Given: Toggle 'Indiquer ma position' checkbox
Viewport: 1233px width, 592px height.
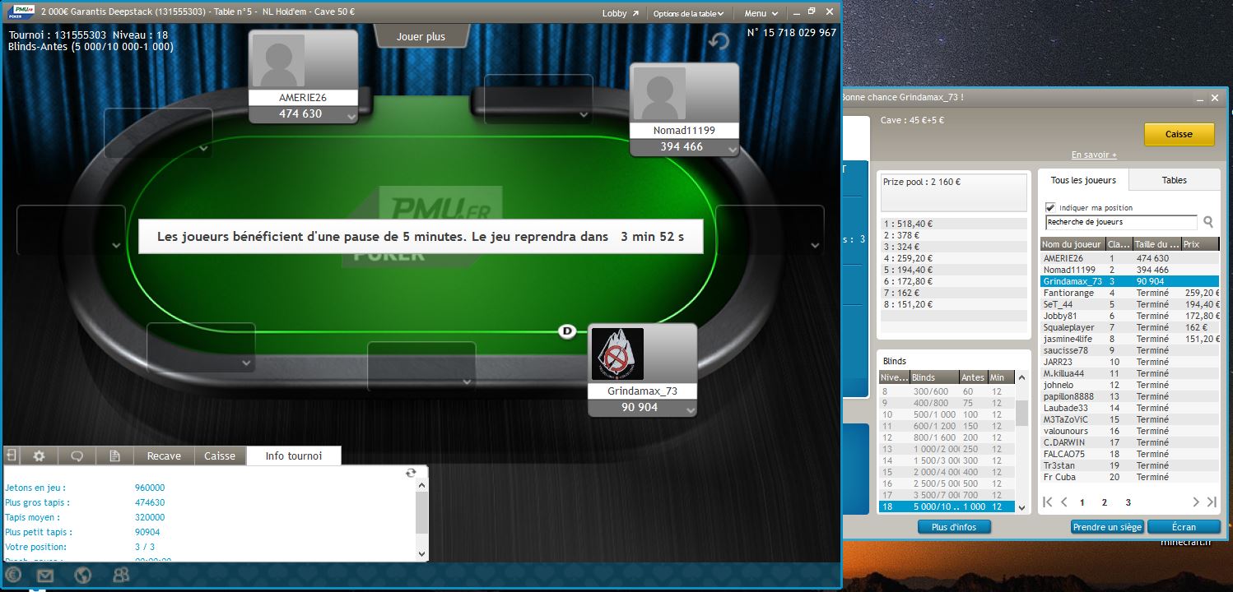Looking at the screenshot, I should click(1050, 208).
